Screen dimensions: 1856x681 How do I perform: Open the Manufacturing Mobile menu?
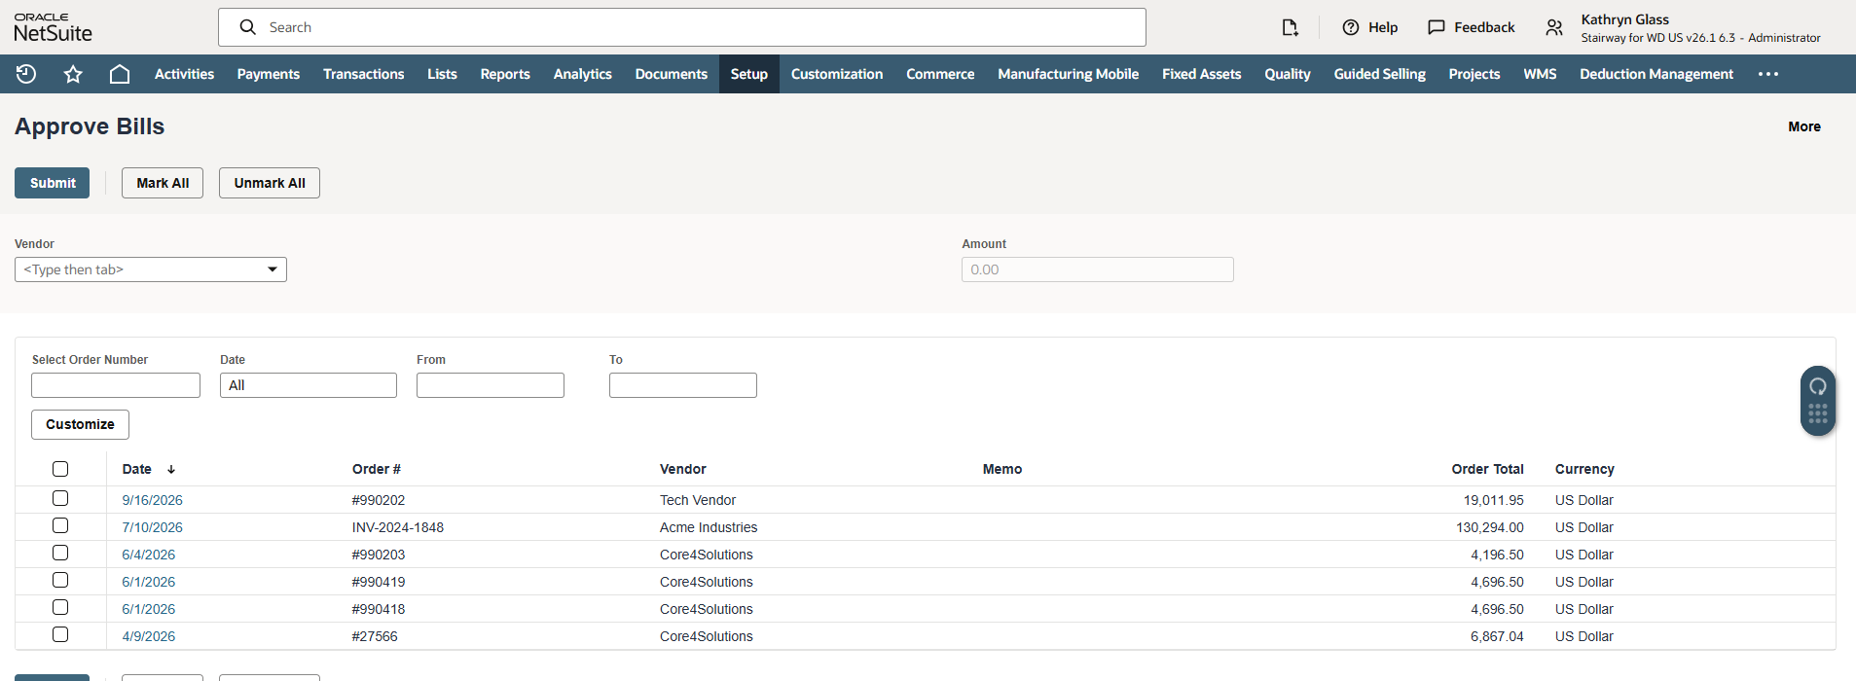tap(1068, 74)
